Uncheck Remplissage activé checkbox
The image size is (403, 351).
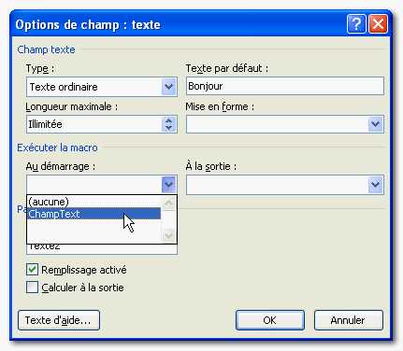[x=32, y=270]
